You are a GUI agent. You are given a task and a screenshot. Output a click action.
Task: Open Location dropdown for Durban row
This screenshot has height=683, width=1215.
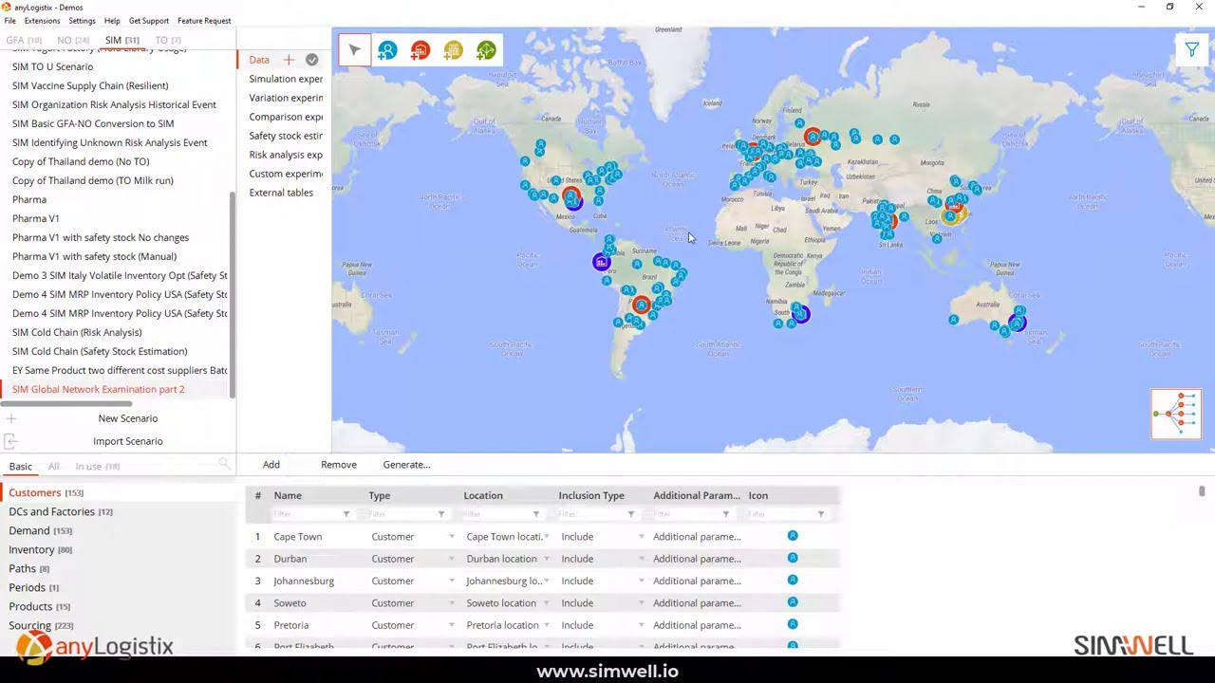click(x=547, y=559)
